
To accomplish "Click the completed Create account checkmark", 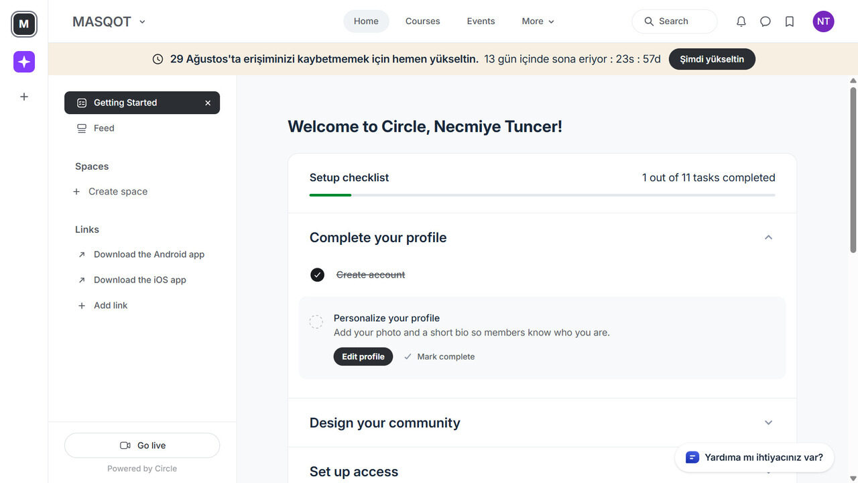I will pyautogui.click(x=317, y=275).
